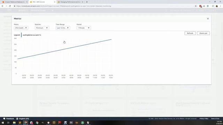Click the cast icon in browser toolbar
This screenshot has width=223, height=125.
point(213,6)
